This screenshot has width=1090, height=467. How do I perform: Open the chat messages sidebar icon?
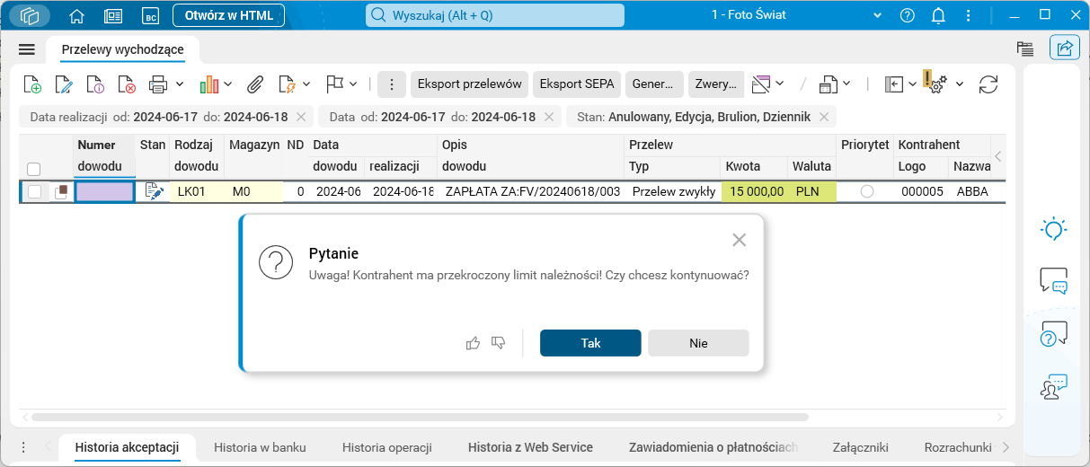pos(1053,281)
